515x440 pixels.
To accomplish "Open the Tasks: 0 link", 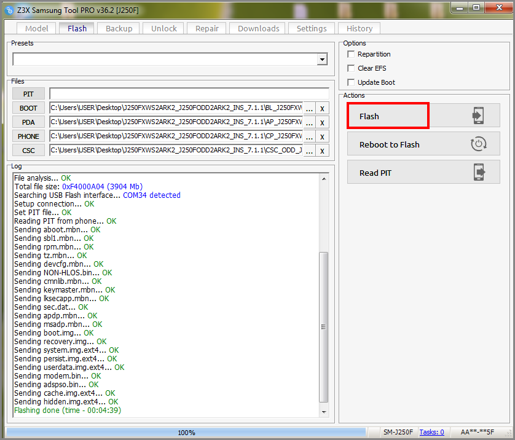I will [431, 432].
